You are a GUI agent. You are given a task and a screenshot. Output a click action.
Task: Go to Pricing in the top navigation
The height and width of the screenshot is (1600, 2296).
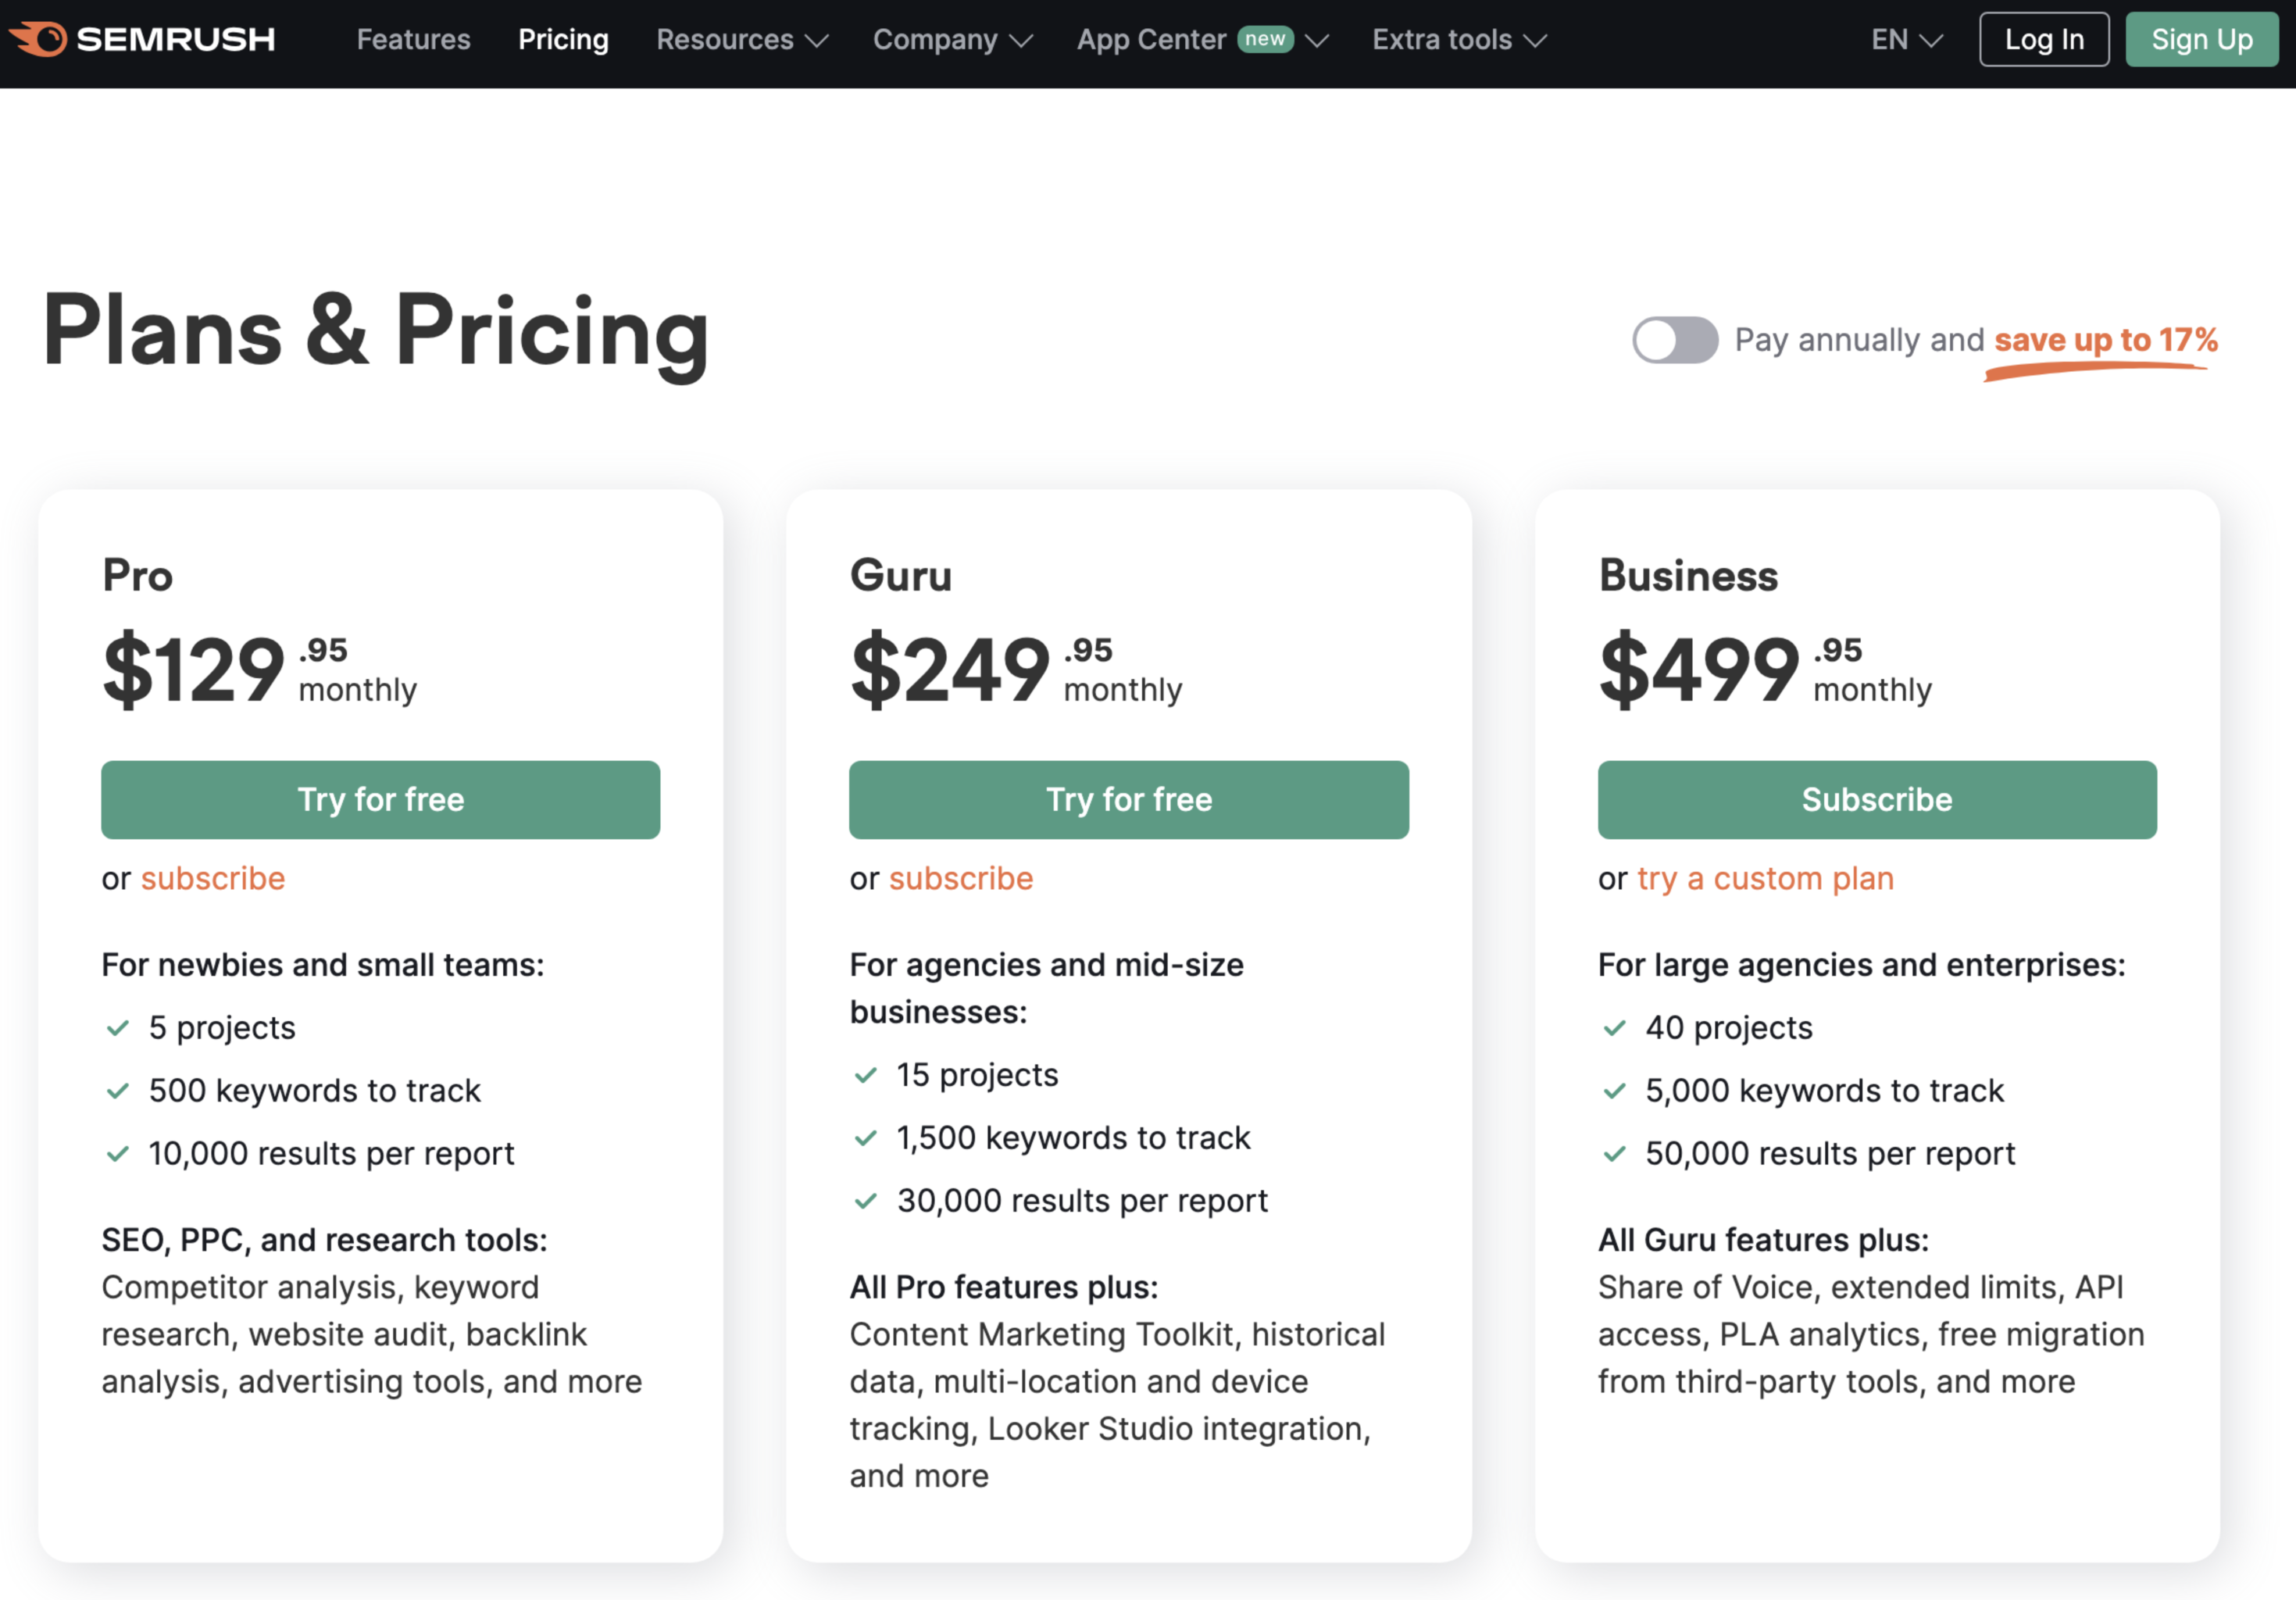(563, 39)
